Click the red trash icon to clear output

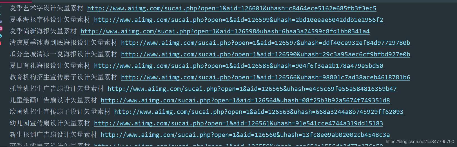pos(1,43)
